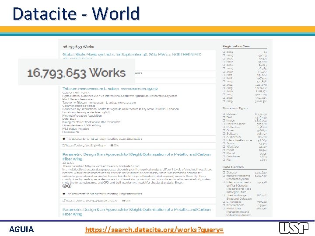315x236 pixels.
Task: Filter resource types by Text checkbox
Action: click(224, 117)
